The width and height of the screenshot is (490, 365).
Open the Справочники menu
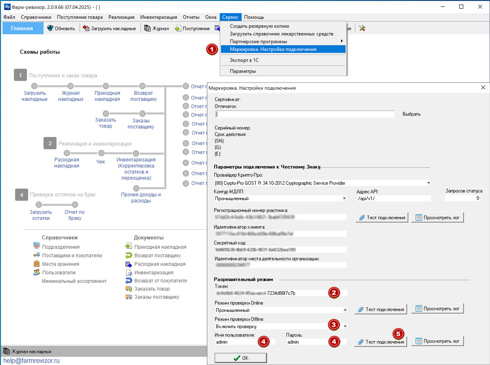point(36,17)
